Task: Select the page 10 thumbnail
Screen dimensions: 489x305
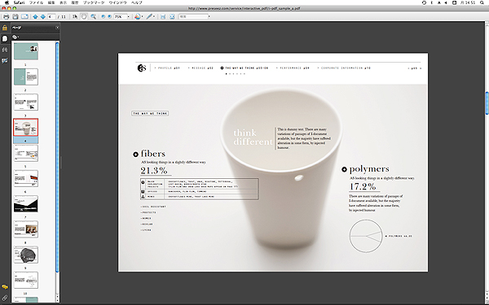Action: (26, 280)
